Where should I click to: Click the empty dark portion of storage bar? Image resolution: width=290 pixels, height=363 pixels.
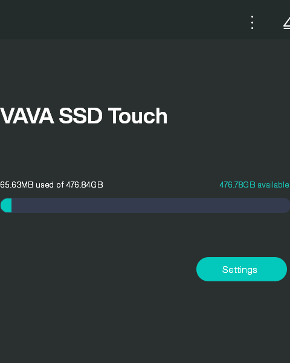pos(150,205)
